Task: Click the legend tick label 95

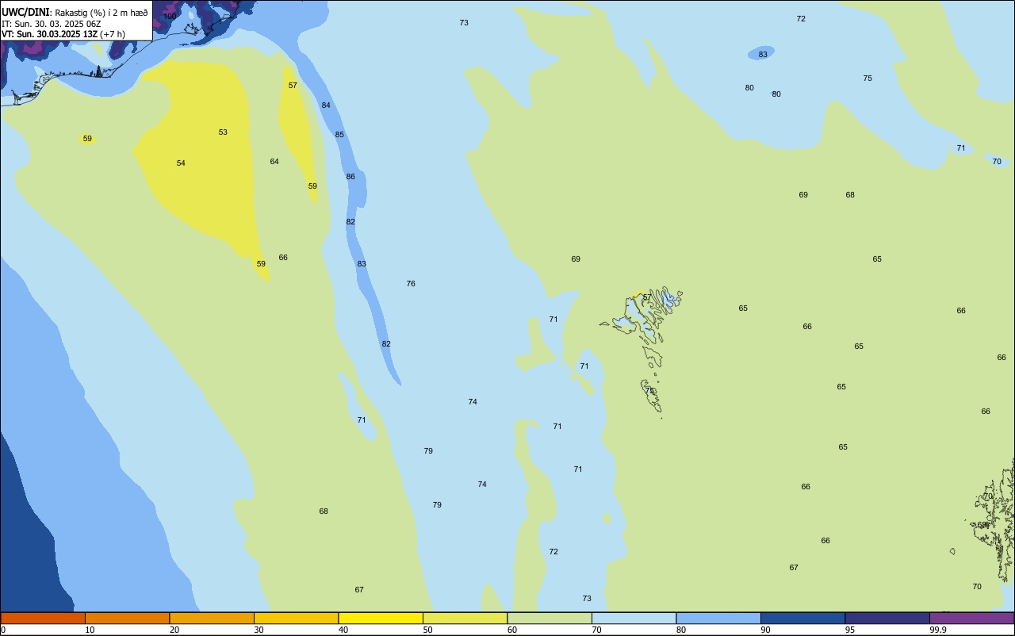Action: tap(850, 630)
